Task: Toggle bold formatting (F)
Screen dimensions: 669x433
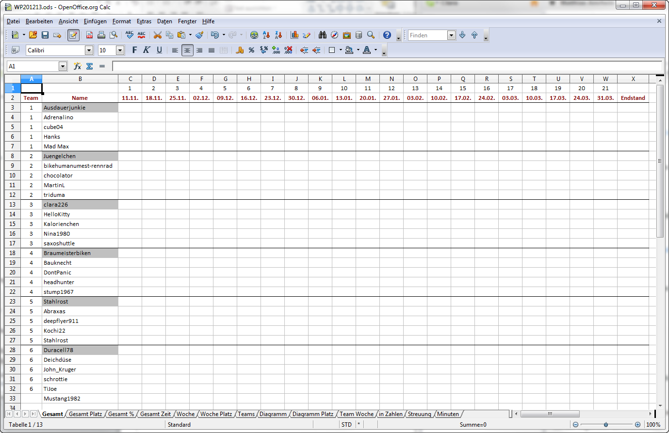Action: [x=134, y=50]
